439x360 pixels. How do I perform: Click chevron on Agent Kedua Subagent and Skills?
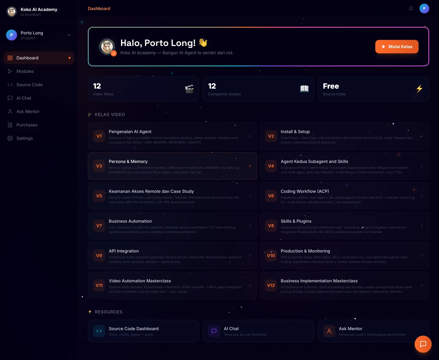pos(422,166)
